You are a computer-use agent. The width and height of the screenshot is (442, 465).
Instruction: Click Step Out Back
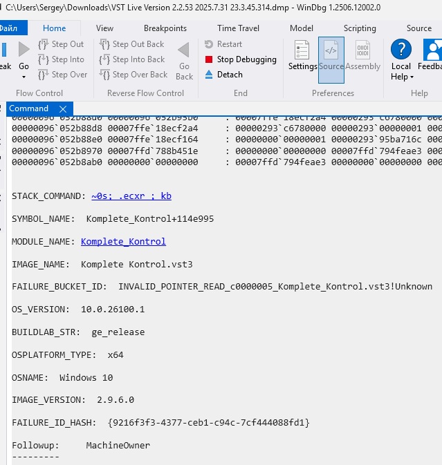(131, 44)
